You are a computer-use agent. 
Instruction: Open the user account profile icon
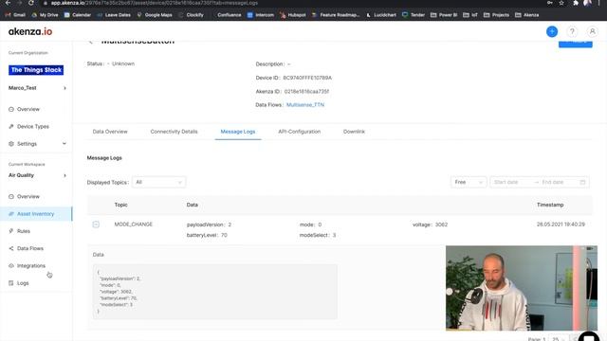coord(592,31)
